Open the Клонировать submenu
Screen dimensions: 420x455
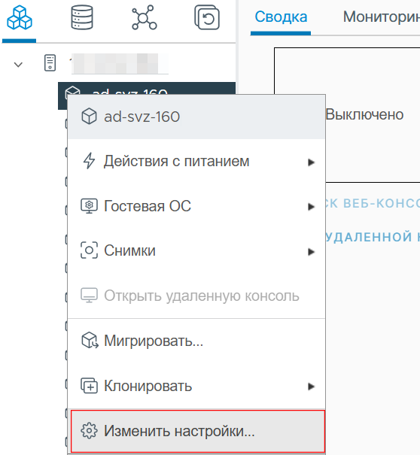click(x=196, y=386)
